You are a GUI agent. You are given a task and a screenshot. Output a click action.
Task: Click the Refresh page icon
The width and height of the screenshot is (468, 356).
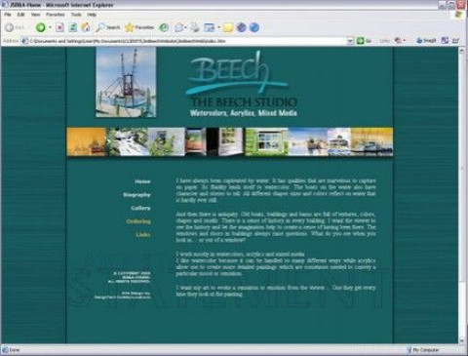pyautogui.click(x=73, y=27)
